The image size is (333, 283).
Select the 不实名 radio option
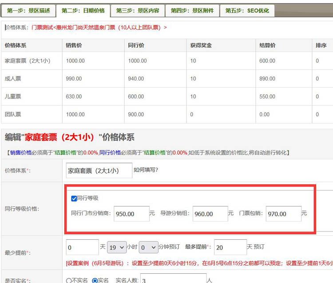pos(69,281)
